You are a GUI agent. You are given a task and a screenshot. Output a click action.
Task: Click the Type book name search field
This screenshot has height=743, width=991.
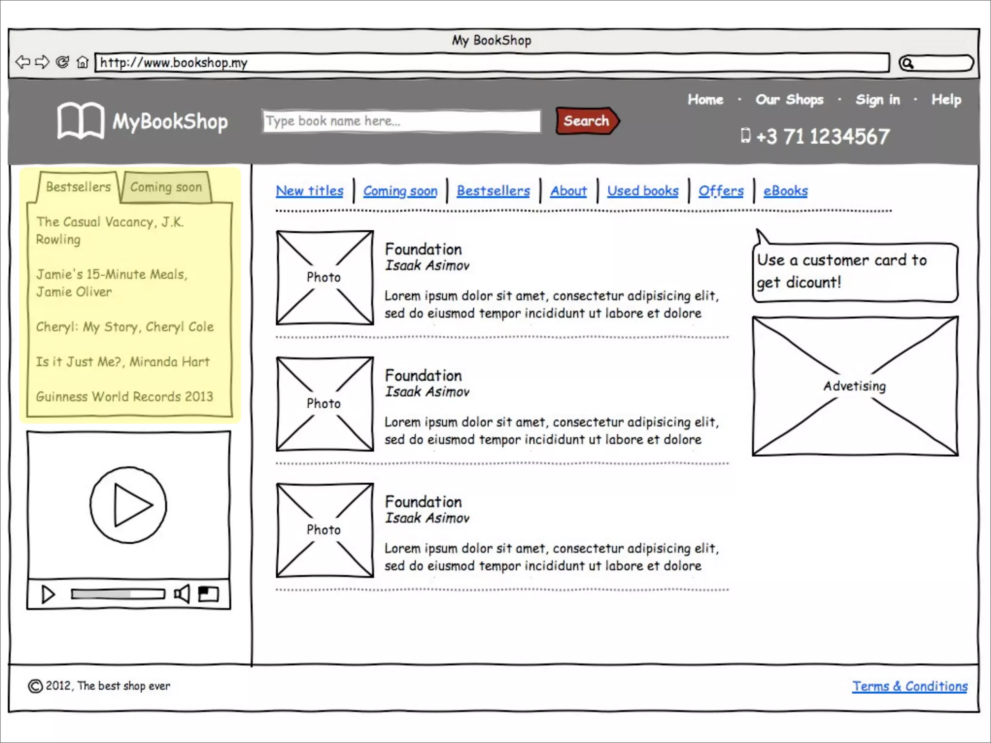coord(401,121)
